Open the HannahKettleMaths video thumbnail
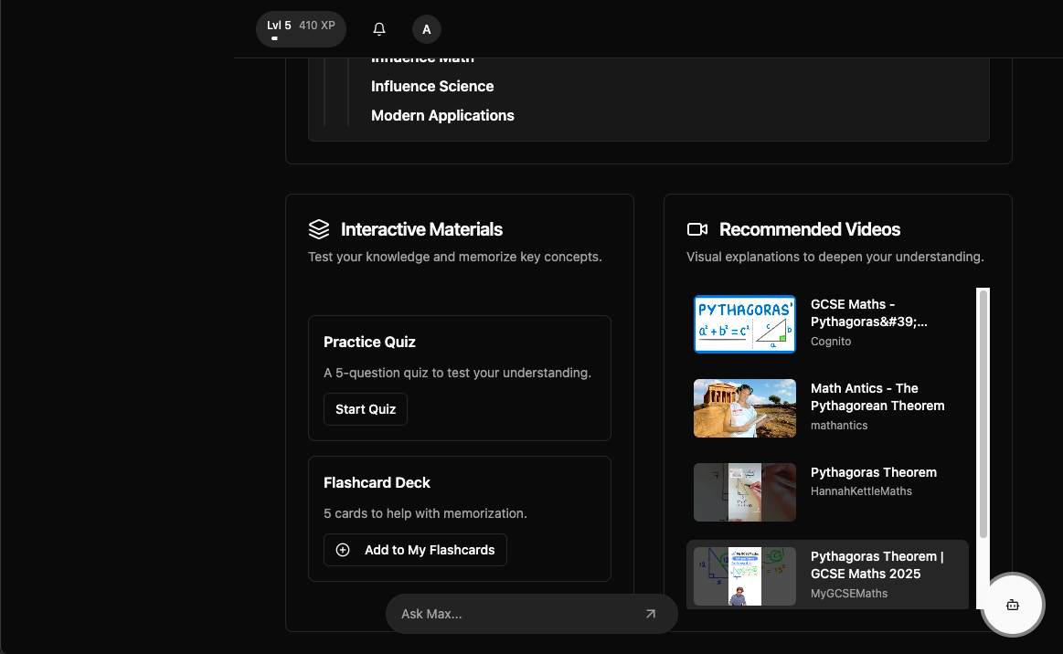The width and height of the screenshot is (1063, 654). [744, 492]
